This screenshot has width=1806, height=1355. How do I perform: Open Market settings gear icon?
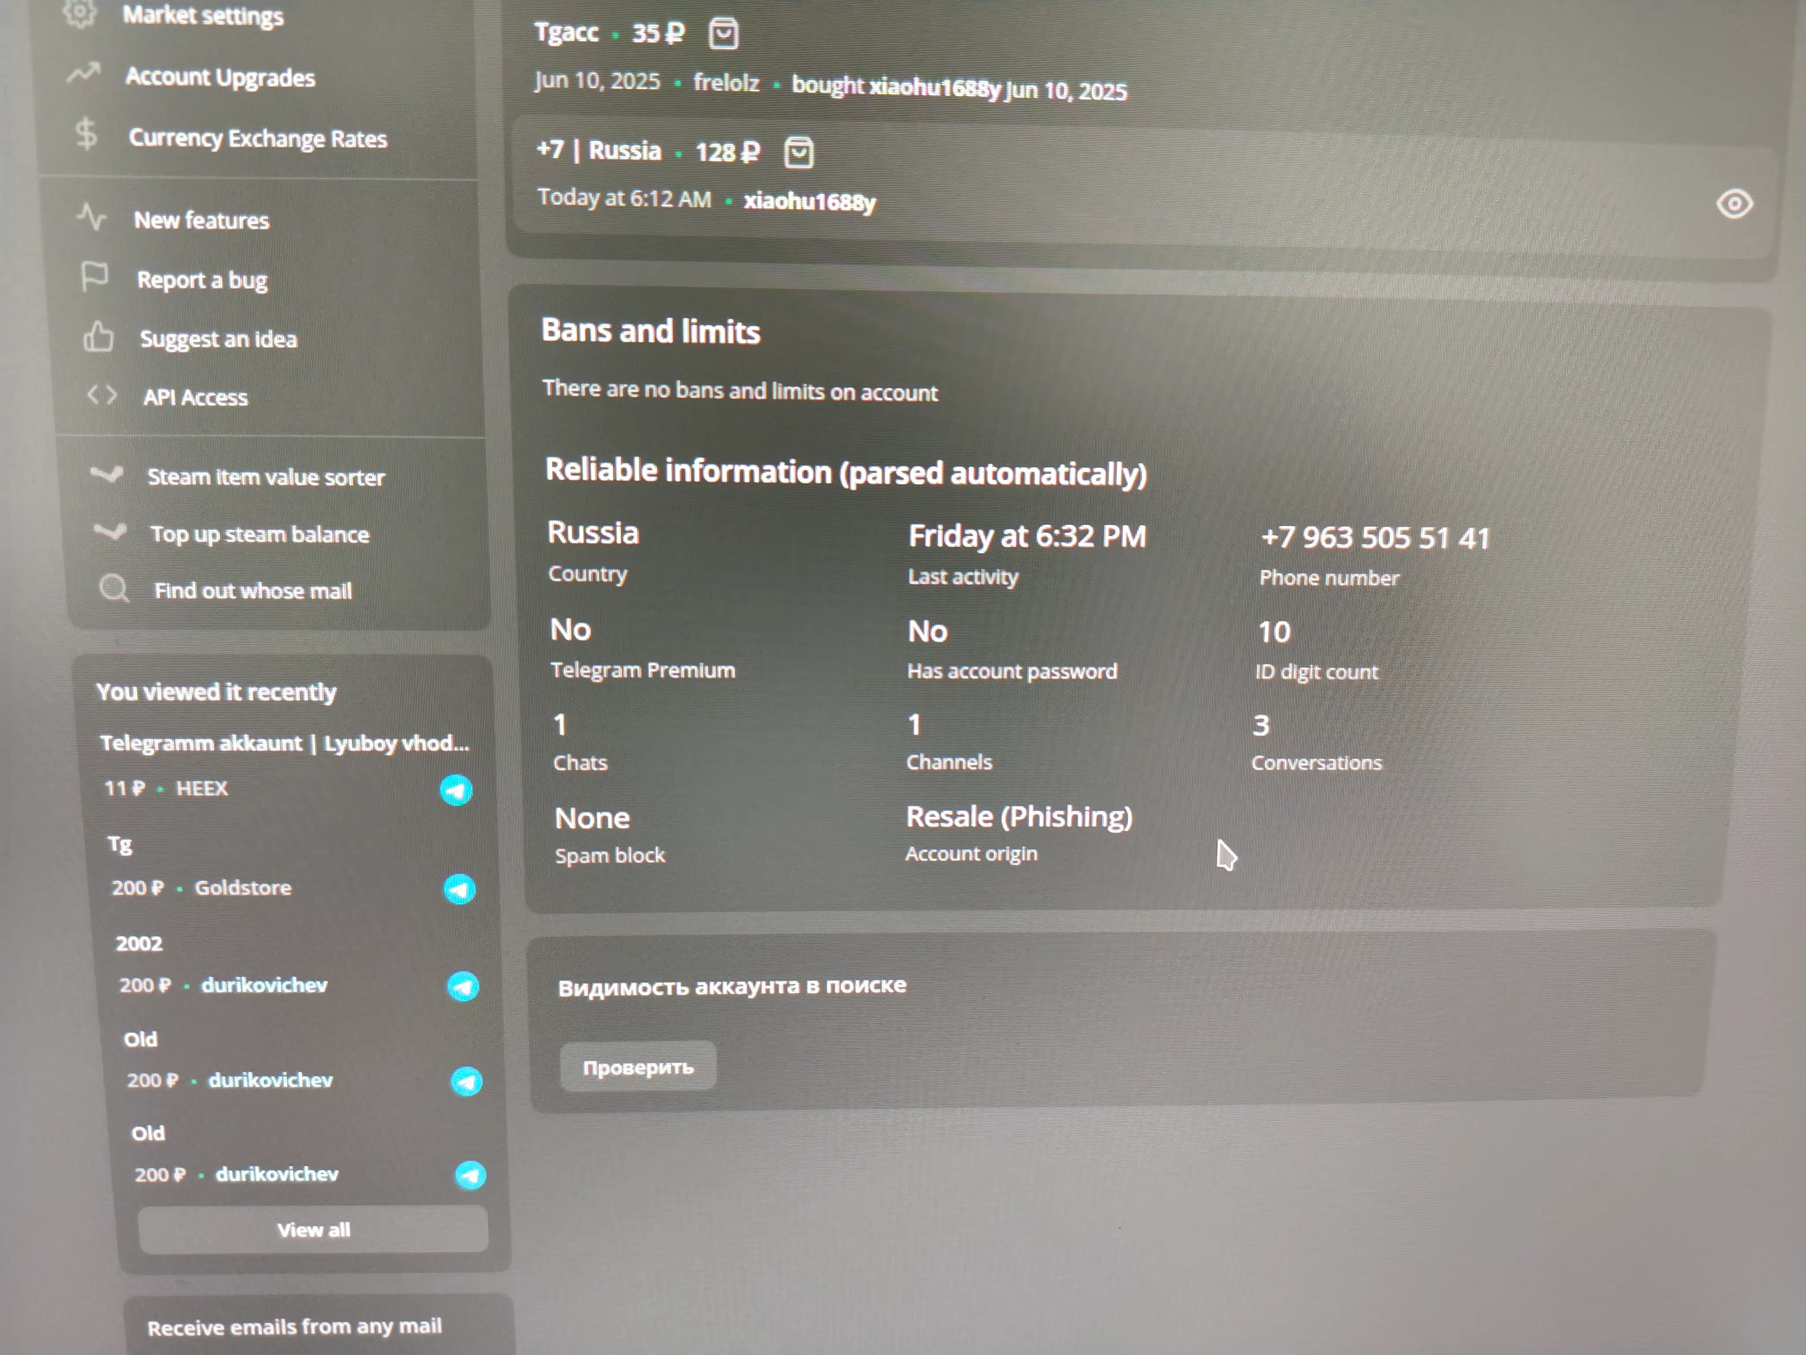click(x=79, y=11)
